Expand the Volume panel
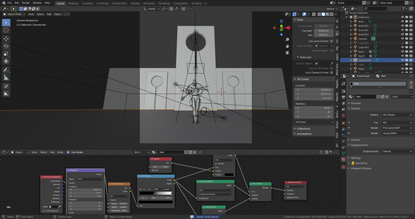The height and width of the screenshot is (219, 415). click(x=355, y=140)
